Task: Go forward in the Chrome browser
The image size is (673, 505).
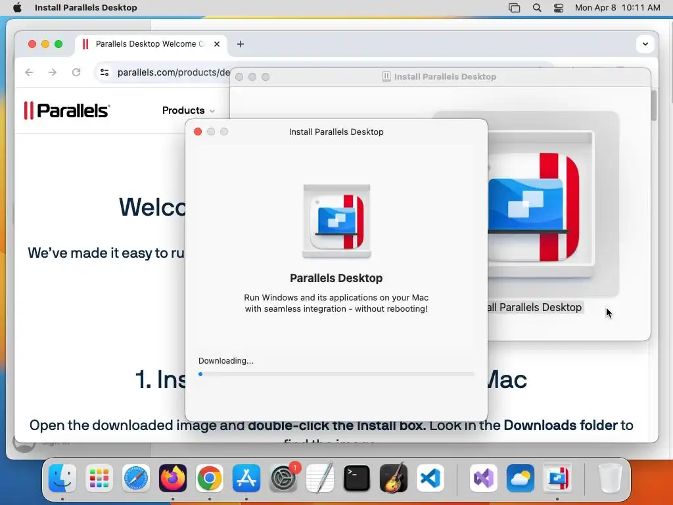Action: 53,72
